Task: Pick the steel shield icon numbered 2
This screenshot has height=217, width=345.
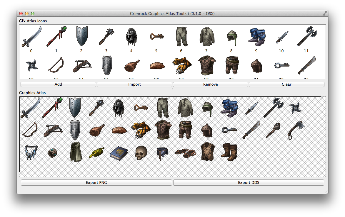Action: tap(82, 36)
